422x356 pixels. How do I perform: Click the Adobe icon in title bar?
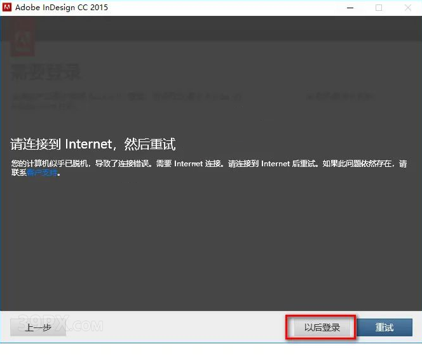tap(7, 7)
